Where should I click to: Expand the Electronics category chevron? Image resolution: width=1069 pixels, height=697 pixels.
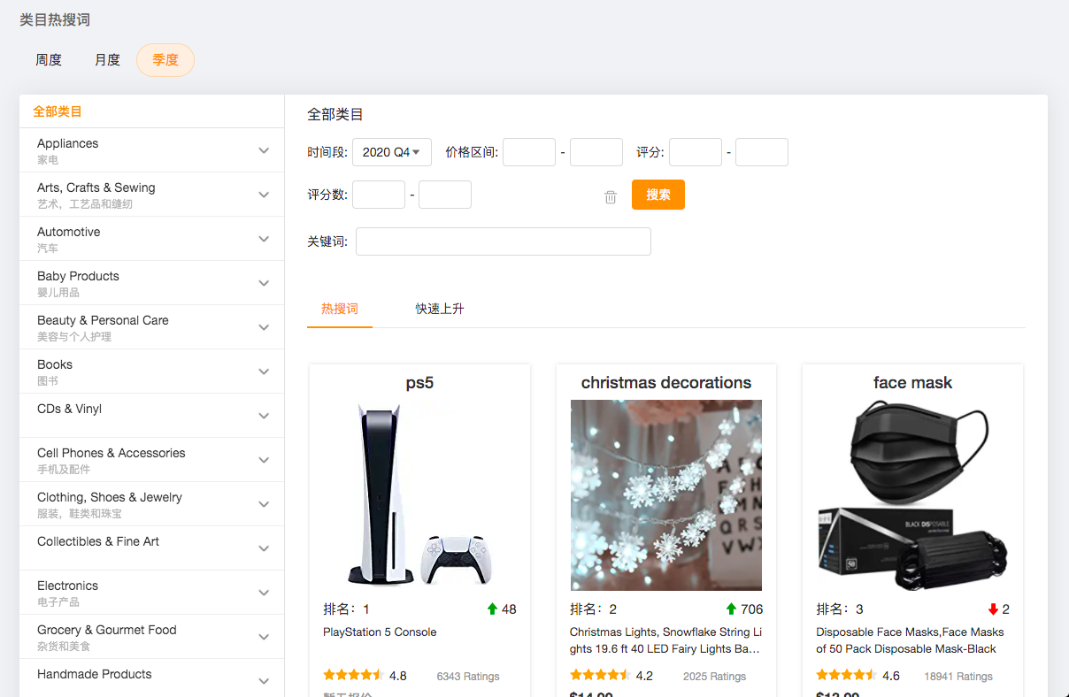264,593
